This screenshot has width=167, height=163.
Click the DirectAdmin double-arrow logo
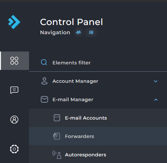point(14,22)
